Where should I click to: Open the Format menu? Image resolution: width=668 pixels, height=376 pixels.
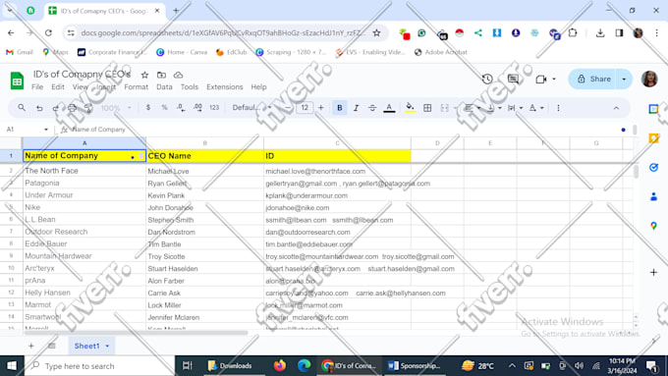click(136, 86)
